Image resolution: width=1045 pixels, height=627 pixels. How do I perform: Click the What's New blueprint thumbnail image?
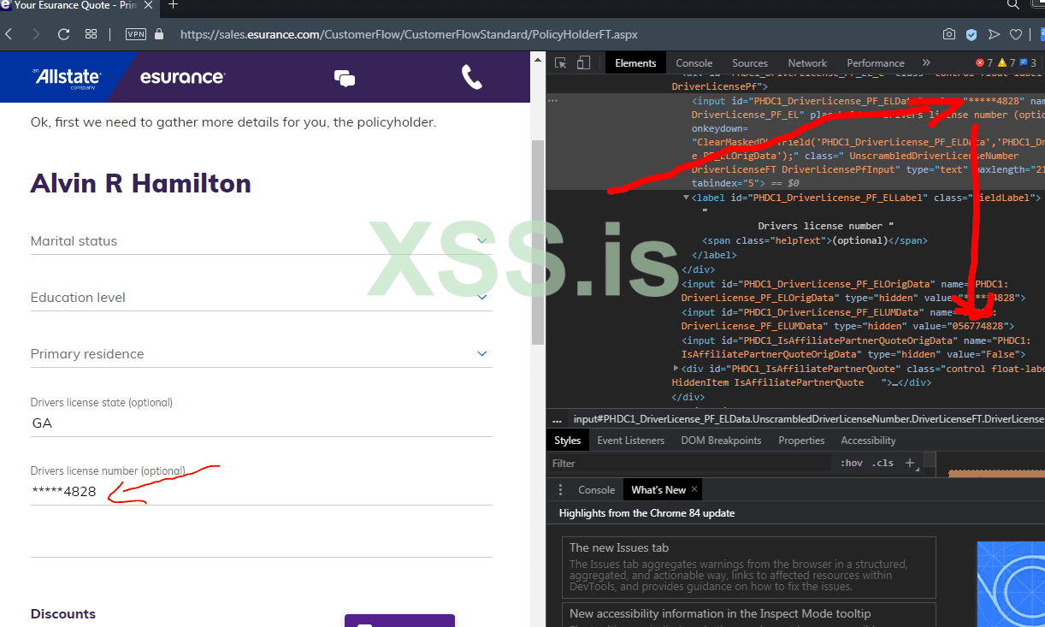click(1011, 584)
